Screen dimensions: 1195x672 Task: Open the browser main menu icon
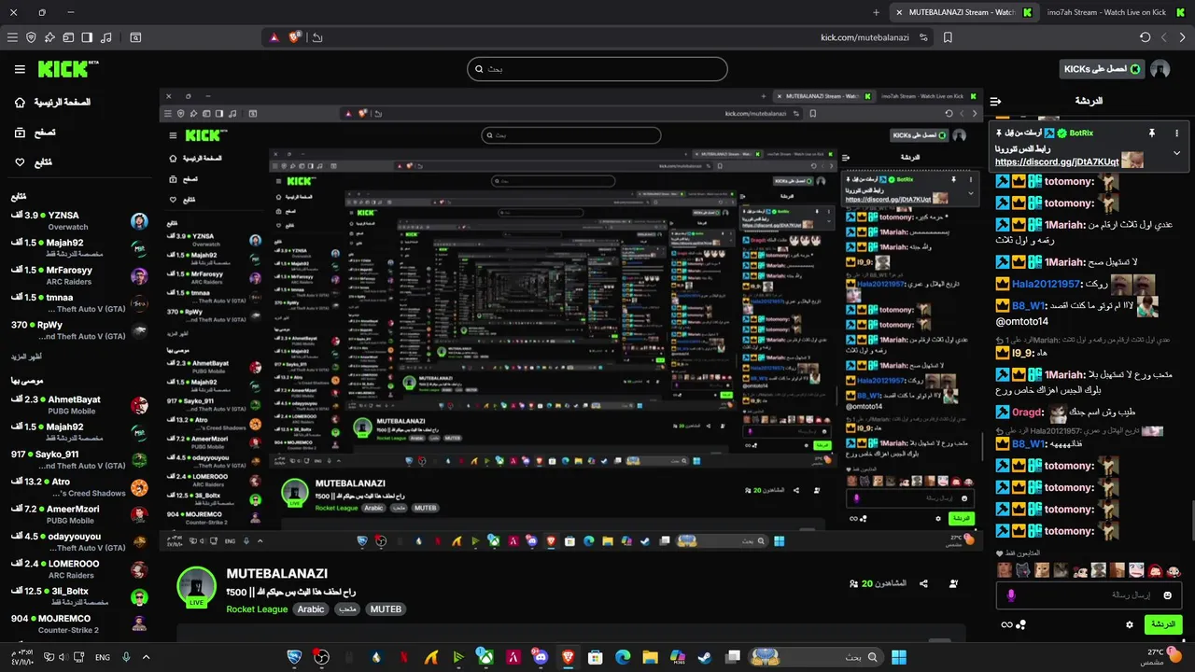coord(12,37)
